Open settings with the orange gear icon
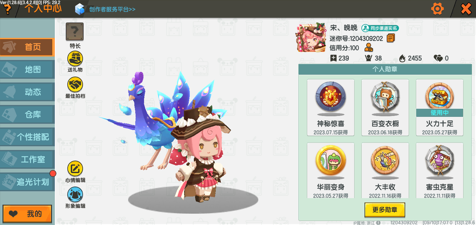 pyautogui.click(x=437, y=9)
